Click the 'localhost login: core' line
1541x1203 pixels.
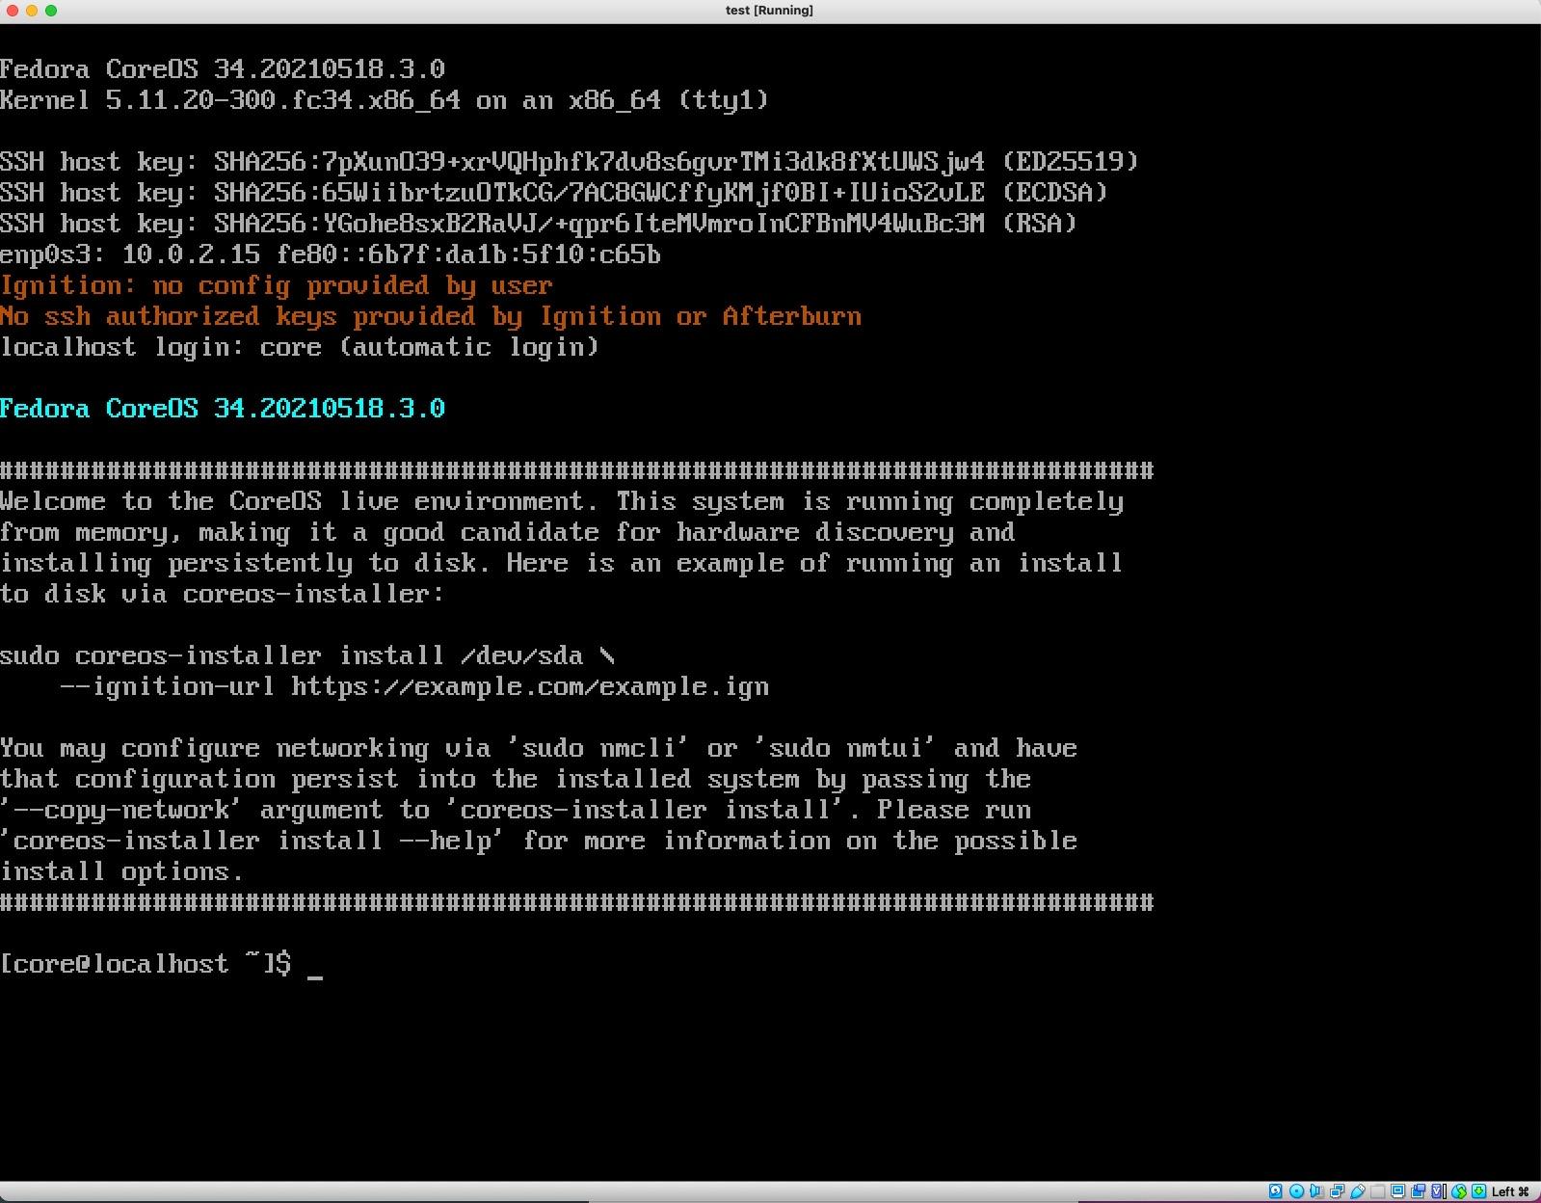(x=300, y=347)
